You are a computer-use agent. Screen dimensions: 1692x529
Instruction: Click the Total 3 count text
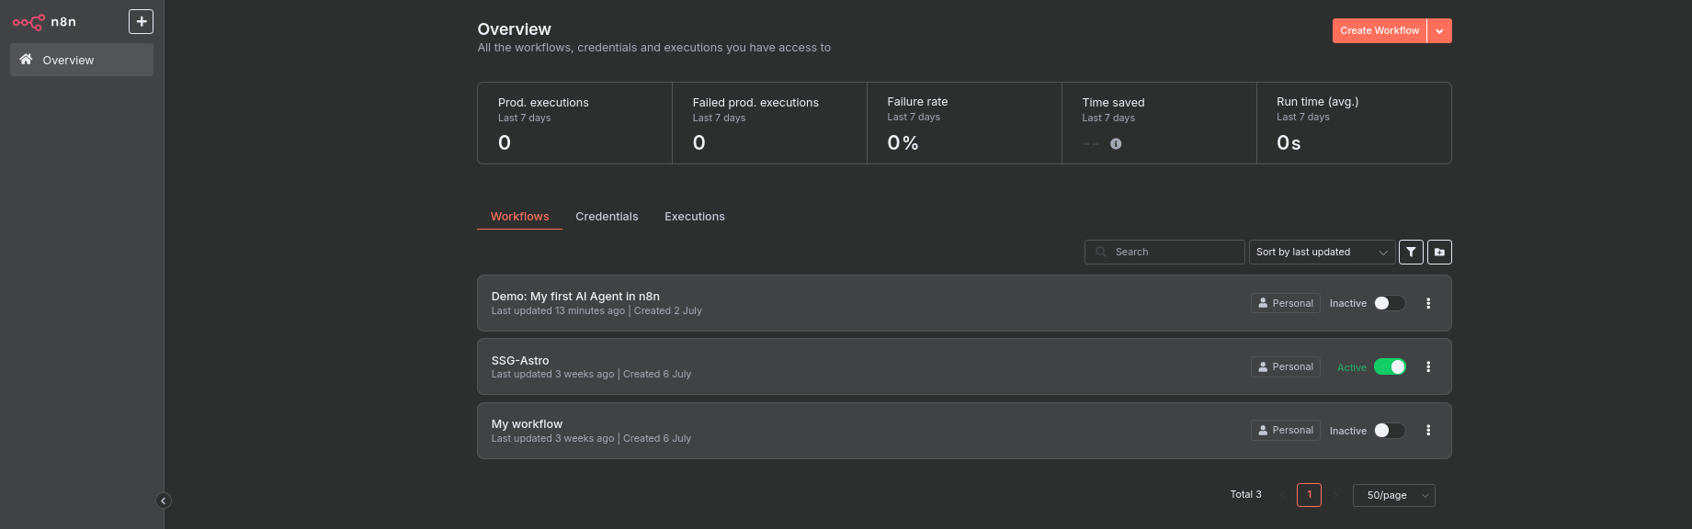[1245, 494]
